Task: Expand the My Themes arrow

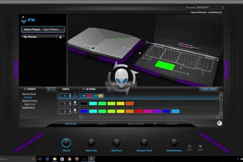Action: tap(61, 37)
